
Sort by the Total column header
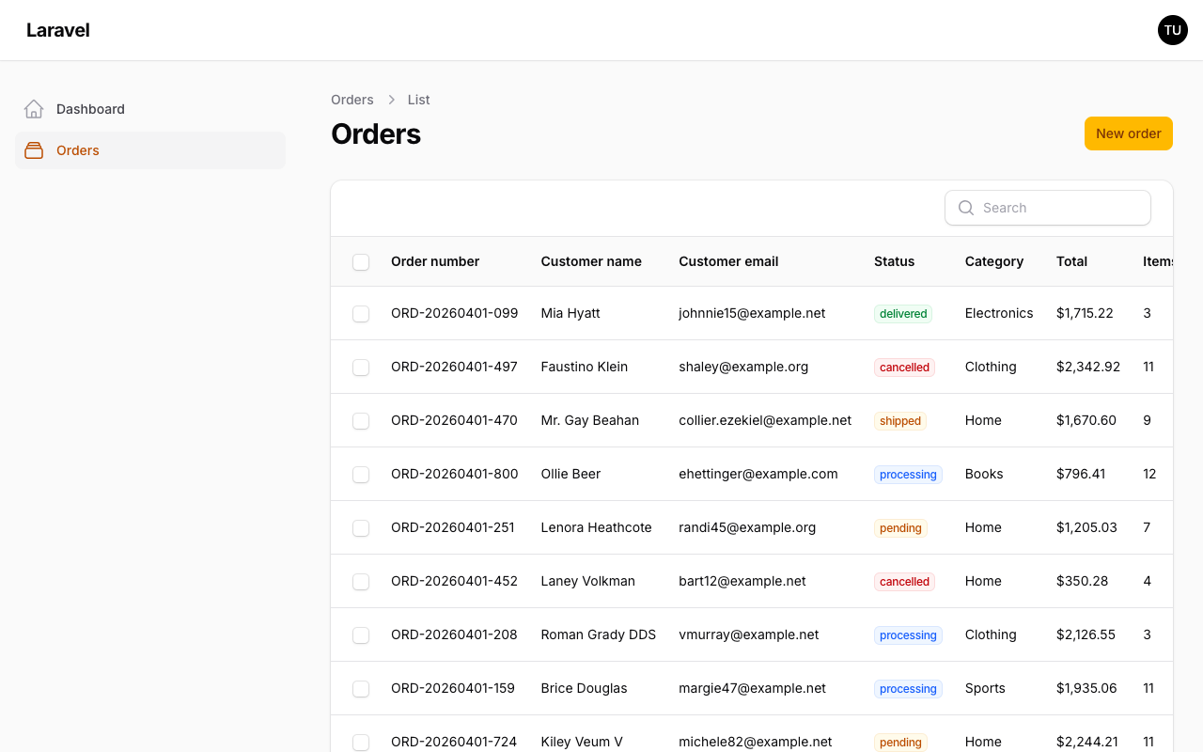pyautogui.click(x=1071, y=261)
